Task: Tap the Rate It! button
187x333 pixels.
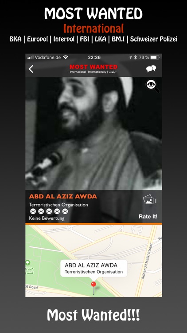Action: [148, 217]
